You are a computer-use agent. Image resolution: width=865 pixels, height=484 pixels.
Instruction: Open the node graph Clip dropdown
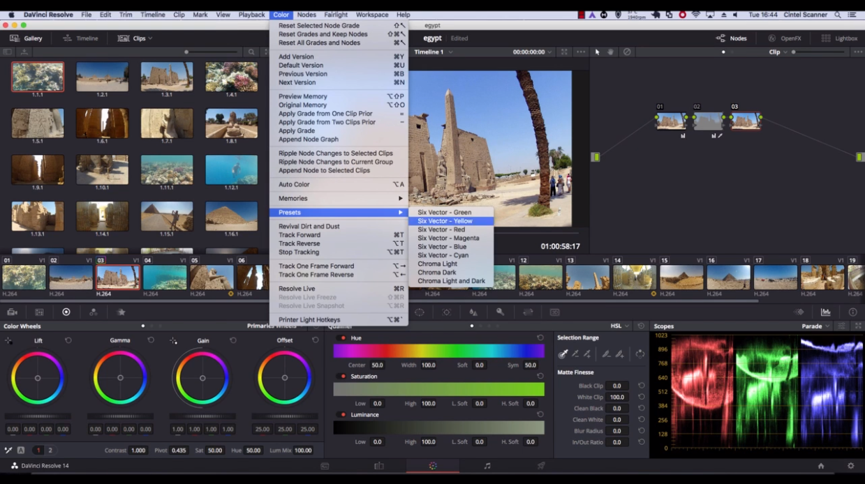coord(778,52)
